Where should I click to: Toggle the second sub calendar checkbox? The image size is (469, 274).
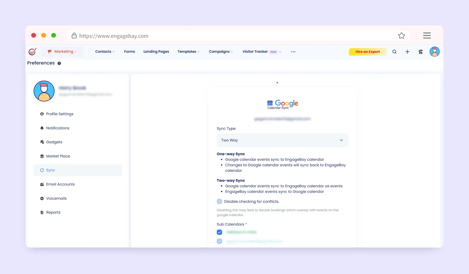pyautogui.click(x=220, y=241)
